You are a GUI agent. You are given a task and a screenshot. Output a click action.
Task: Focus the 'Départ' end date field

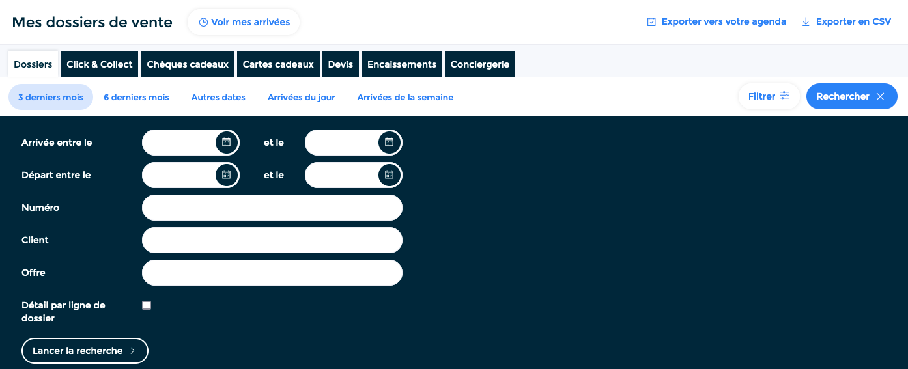click(342, 174)
